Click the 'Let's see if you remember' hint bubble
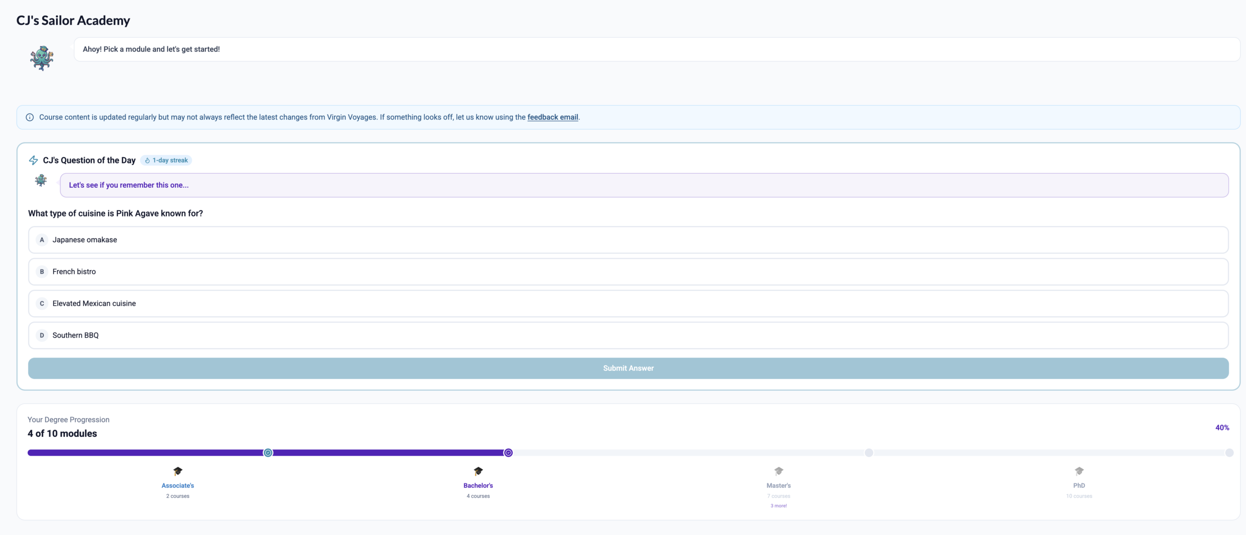The image size is (1246, 535). 644,185
